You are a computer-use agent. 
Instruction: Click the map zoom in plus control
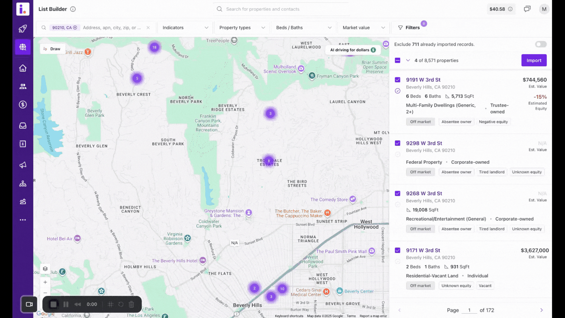[x=45, y=282]
